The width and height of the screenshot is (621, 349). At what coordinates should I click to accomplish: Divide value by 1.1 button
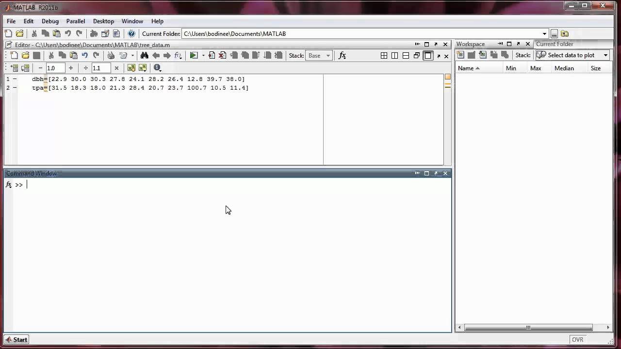click(86, 68)
